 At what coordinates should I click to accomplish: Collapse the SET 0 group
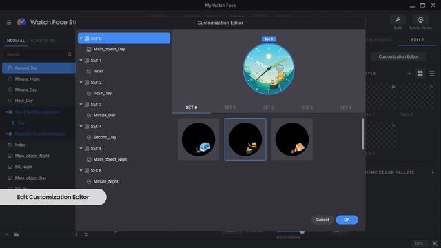tap(81, 39)
